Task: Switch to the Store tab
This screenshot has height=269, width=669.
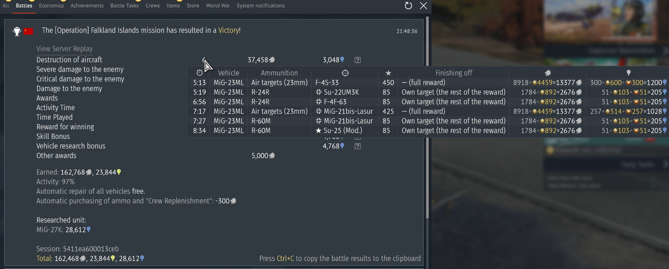Action: (193, 6)
